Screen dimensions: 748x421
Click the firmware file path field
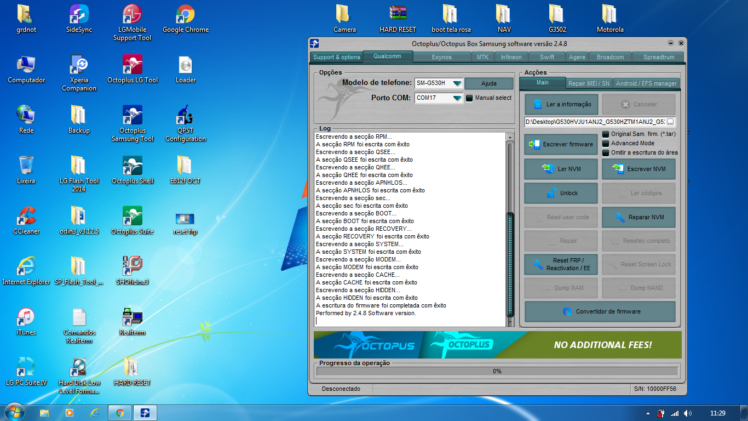click(x=595, y=122)
